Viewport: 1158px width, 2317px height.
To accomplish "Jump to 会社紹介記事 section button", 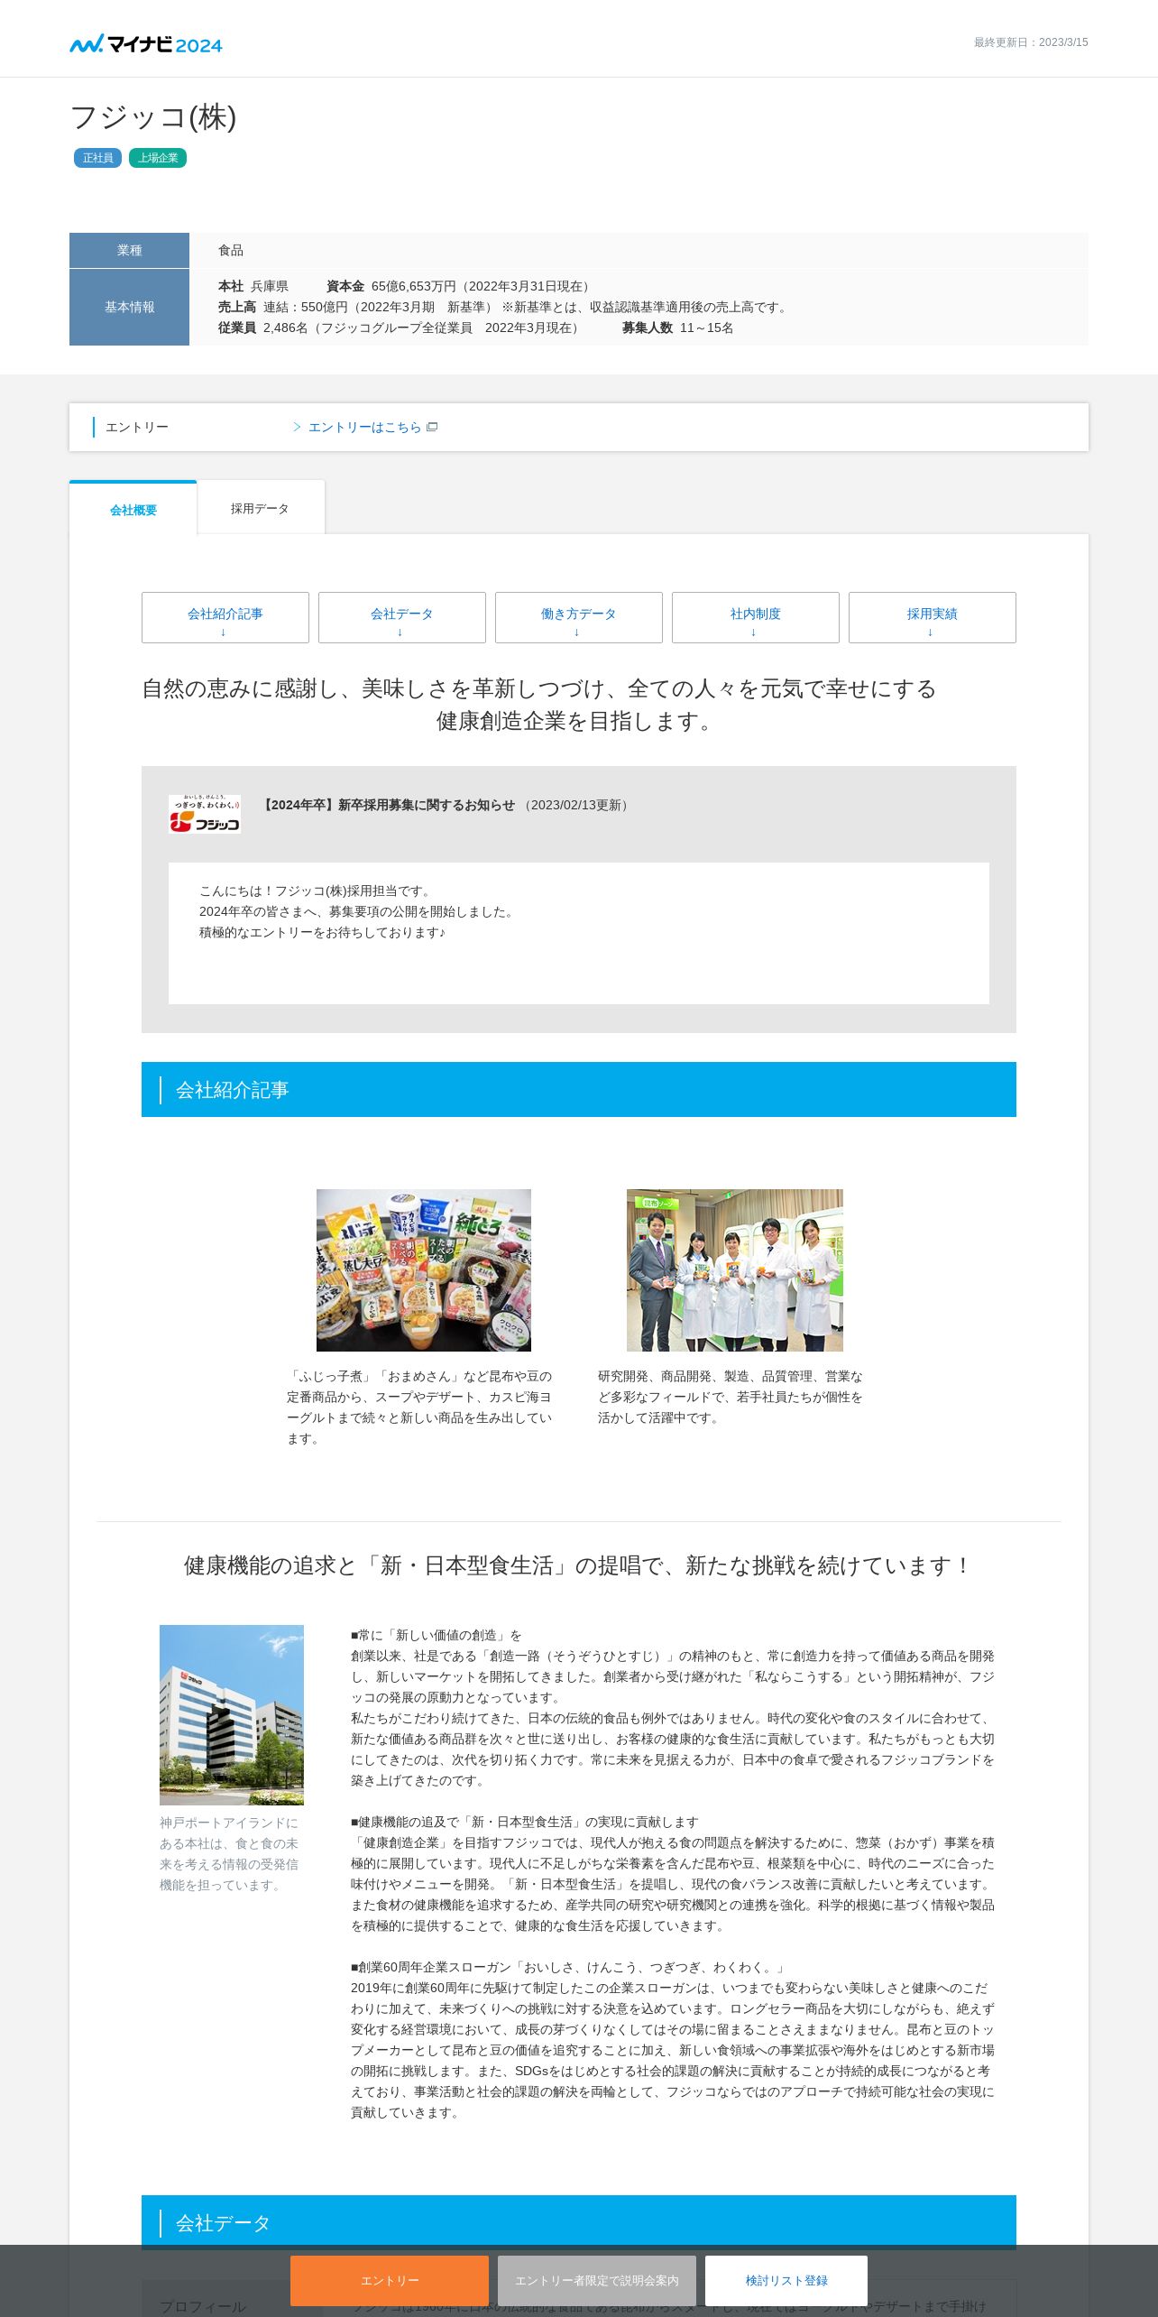I will 225,618.
